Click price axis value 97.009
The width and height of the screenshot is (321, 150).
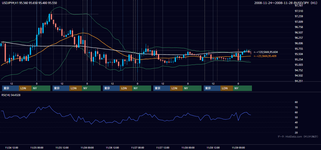(x=299, y=22)
